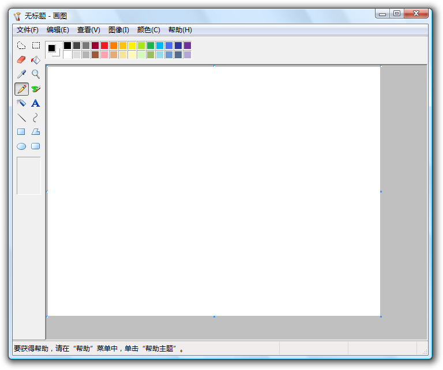Viewport: 443px width, 370px height.
Task: Pick the Eraser tool
Action: (21, 60)
